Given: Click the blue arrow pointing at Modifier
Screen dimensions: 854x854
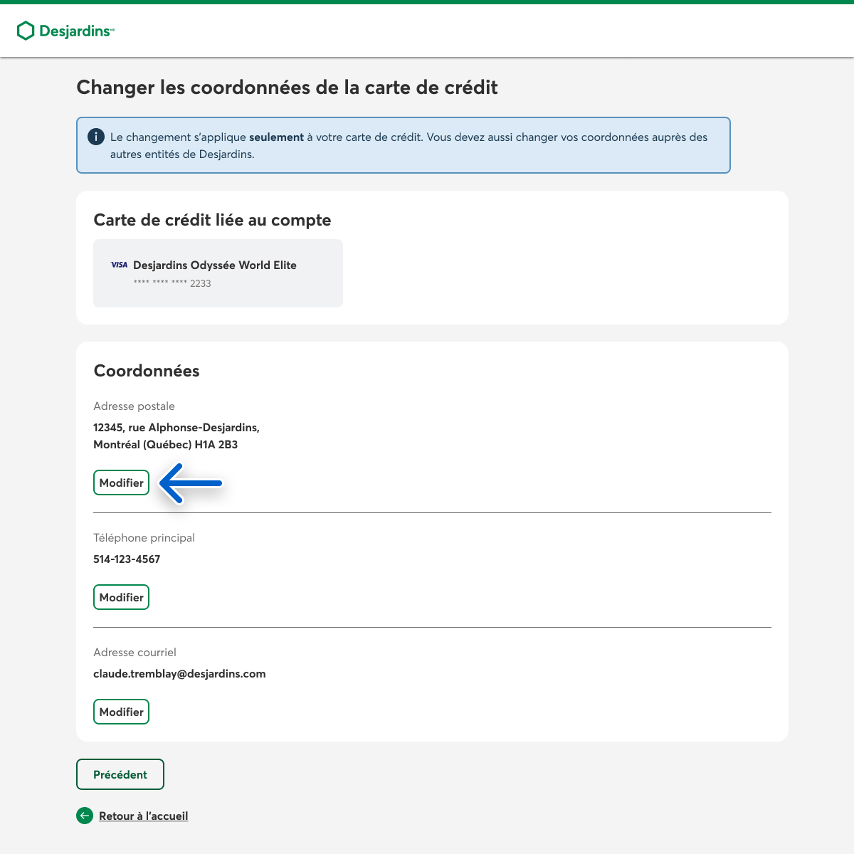Looking at the screenshot, I should pyautogui.click(x=191, y=483).
